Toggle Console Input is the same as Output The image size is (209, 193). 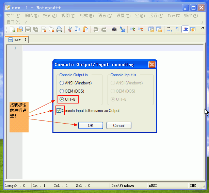[88, 111]
